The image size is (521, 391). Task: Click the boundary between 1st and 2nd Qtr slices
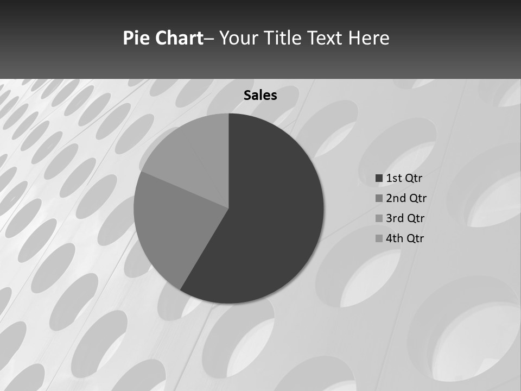(x=205, y=249)
